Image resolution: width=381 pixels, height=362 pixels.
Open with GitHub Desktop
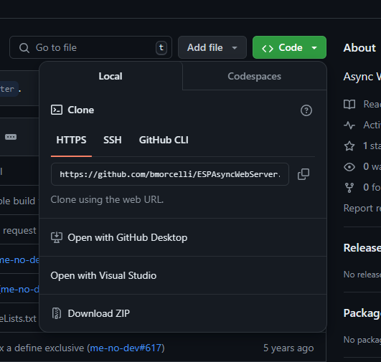183,237
